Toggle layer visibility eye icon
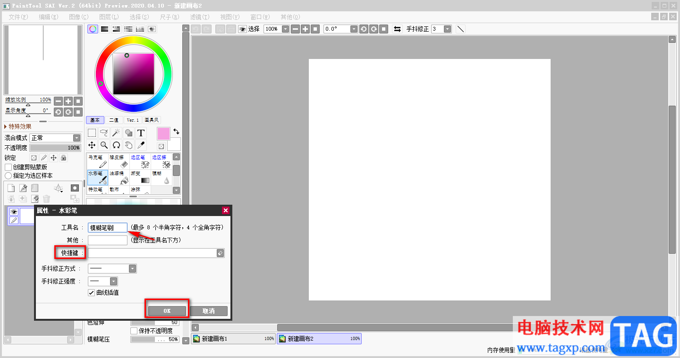Image resolution: width=680 pixels, height=358 pixels. (14, 212)
